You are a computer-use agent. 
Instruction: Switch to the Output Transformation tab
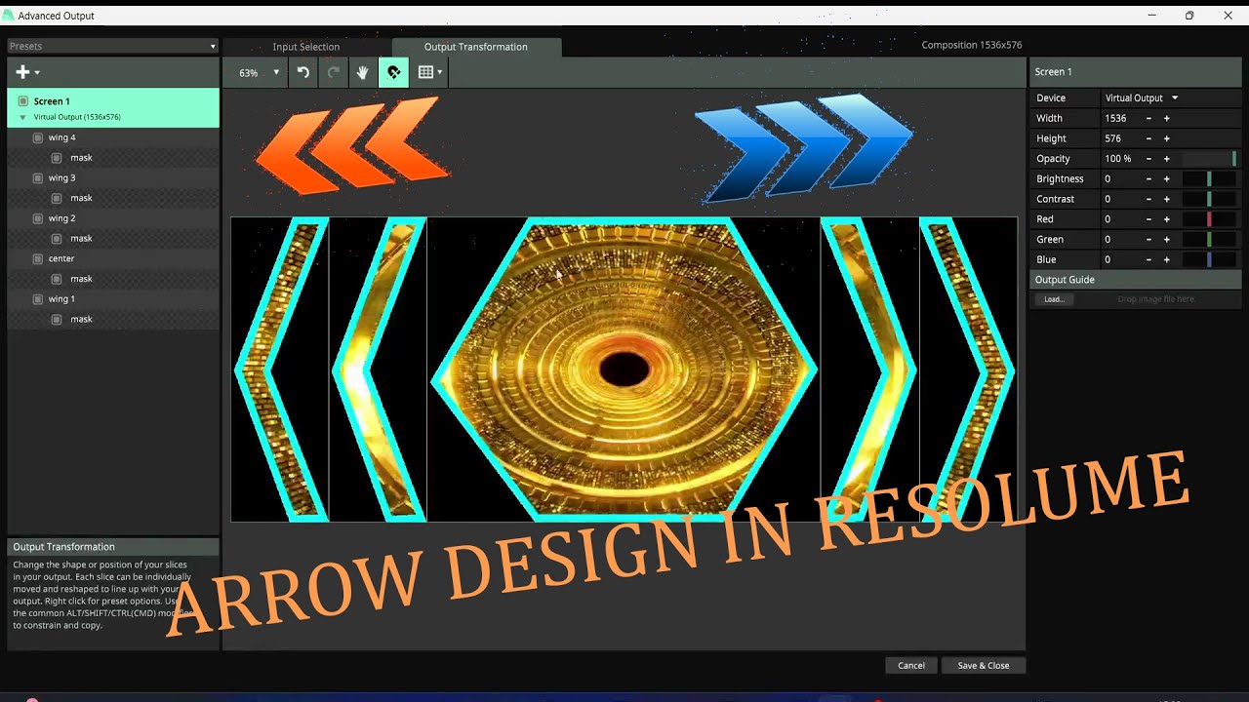(x=476, y=47)
